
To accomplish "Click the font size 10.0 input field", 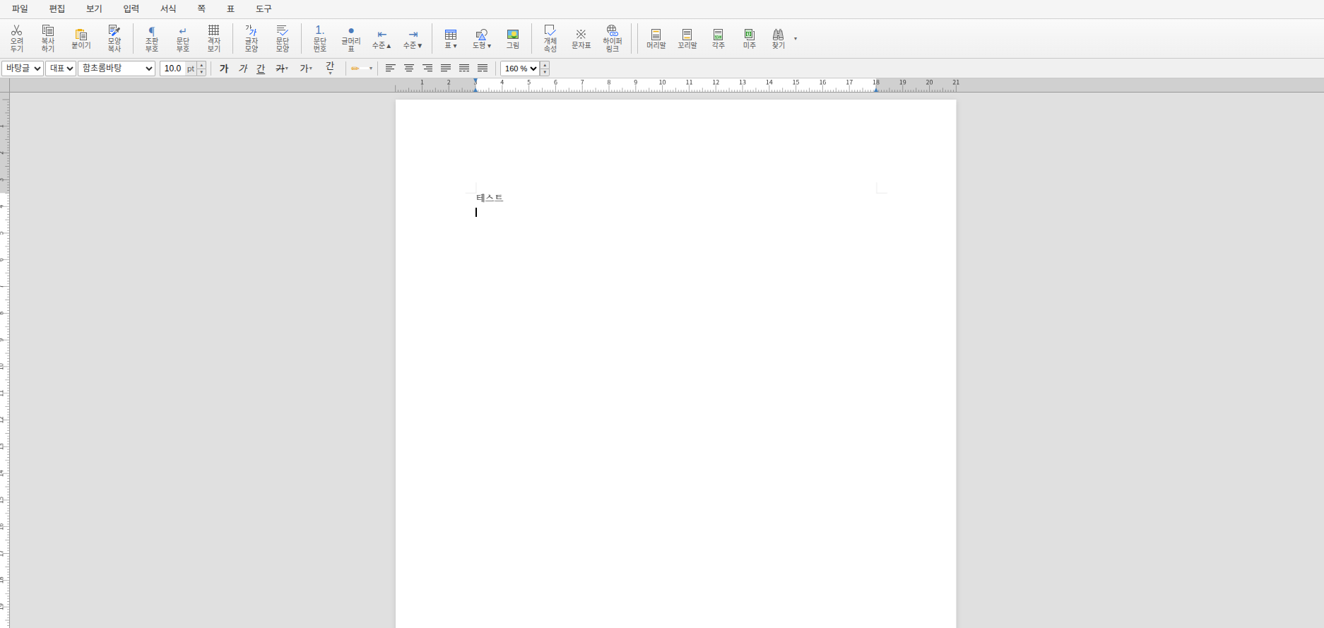I will [x=173, y=69].
